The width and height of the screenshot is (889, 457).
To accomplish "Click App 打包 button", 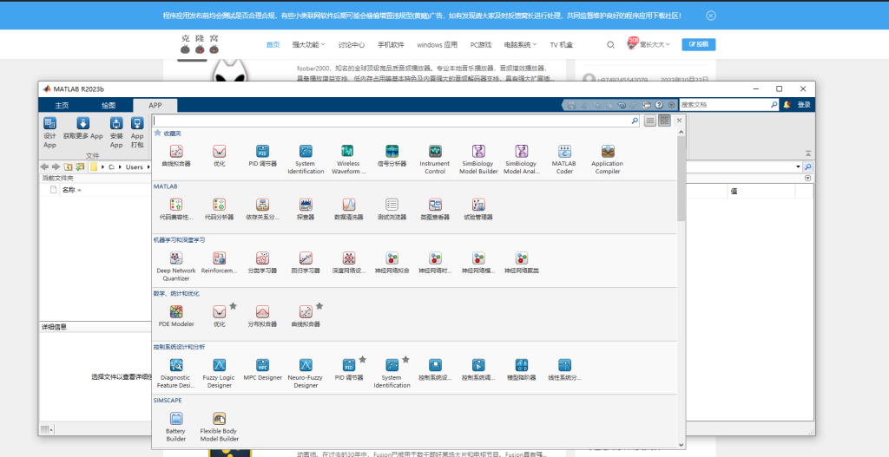I will coord(137,133).
